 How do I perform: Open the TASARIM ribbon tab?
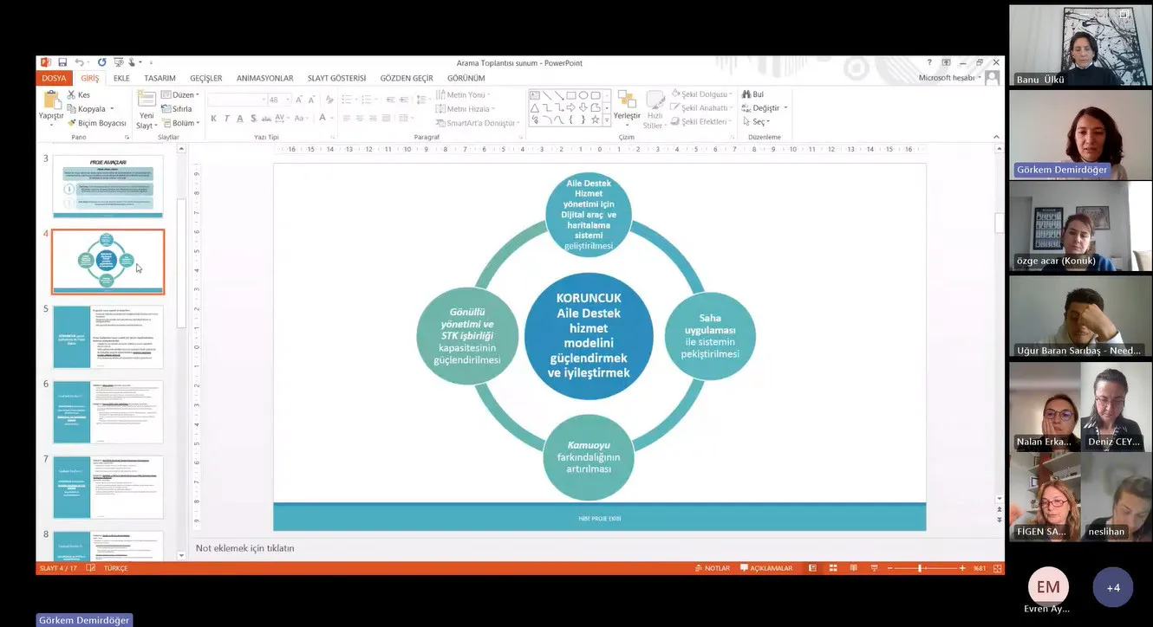(160, 78)
